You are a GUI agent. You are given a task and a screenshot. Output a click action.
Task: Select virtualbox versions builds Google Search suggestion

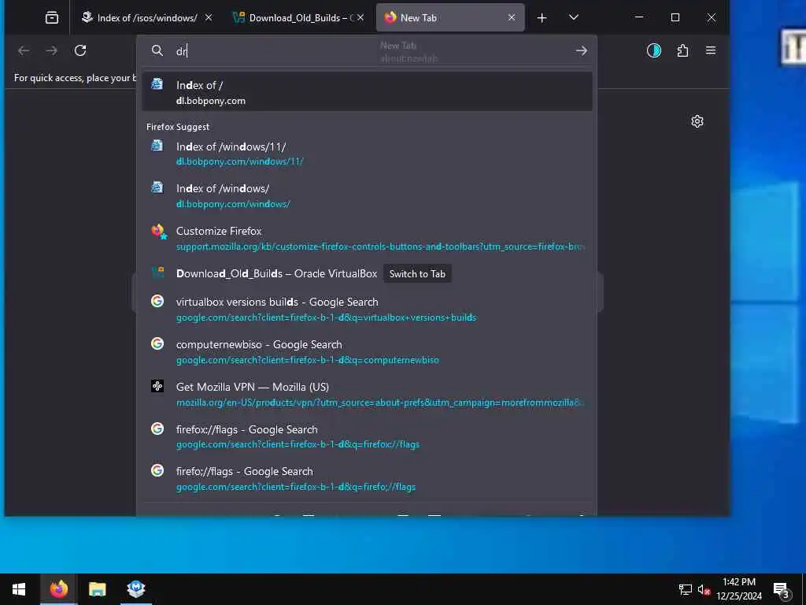367,309
